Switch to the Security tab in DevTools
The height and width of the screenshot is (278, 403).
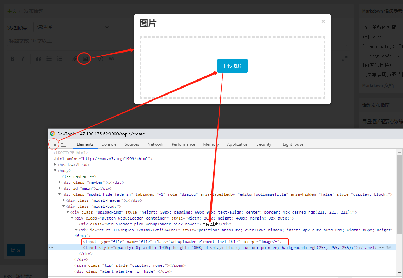coord(264,144)
